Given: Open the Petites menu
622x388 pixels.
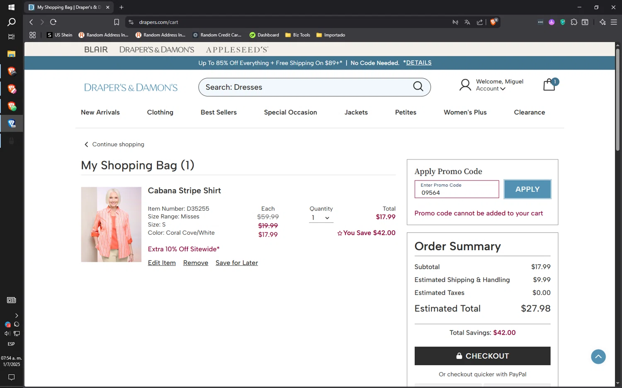Looking at the screenshot, I should [x=406, y=112].
